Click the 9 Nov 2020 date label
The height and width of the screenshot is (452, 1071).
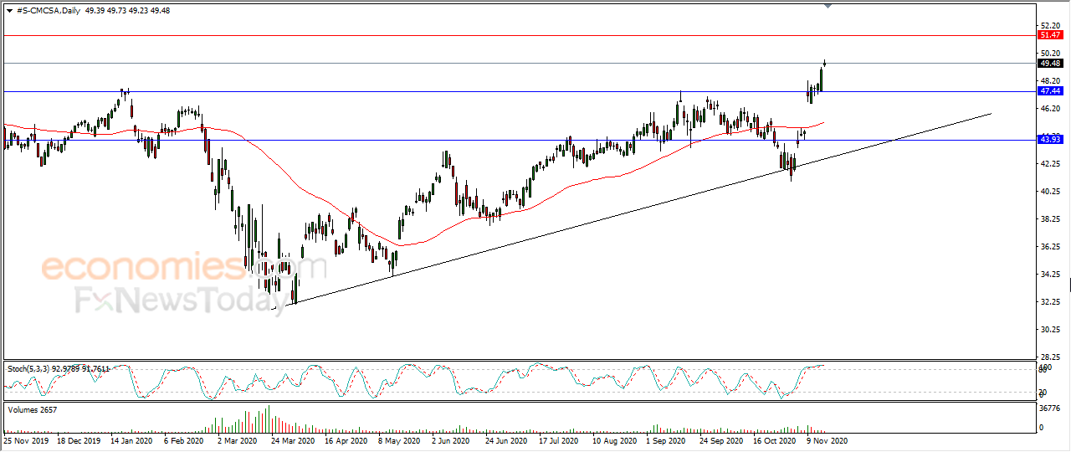tap(827, 439)
